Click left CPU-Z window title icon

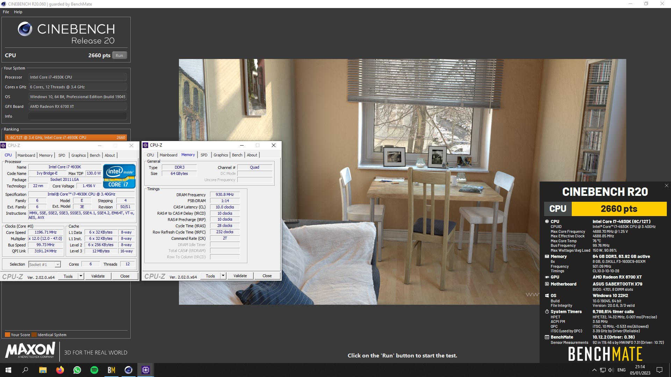pos(3,146)
